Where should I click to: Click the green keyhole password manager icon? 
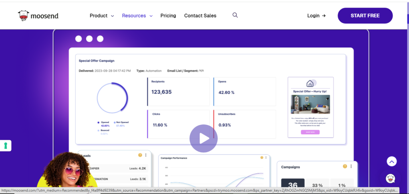pyautogui.click(x=6, y=146)
